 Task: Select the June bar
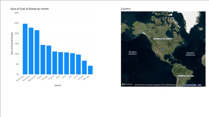67,63
